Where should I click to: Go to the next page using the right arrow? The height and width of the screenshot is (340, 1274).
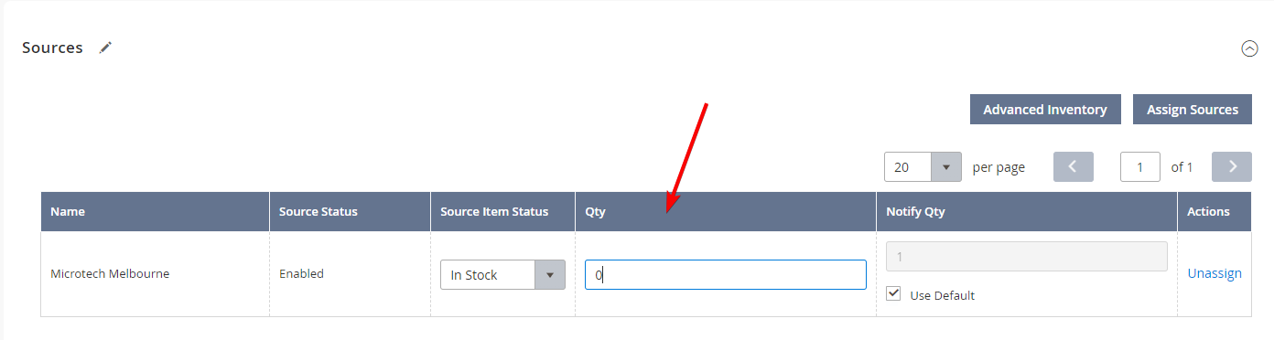pyautogui.click(x=1232, y=166)
